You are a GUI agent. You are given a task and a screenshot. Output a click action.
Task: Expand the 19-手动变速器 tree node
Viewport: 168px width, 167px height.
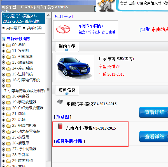click(3, 102)
